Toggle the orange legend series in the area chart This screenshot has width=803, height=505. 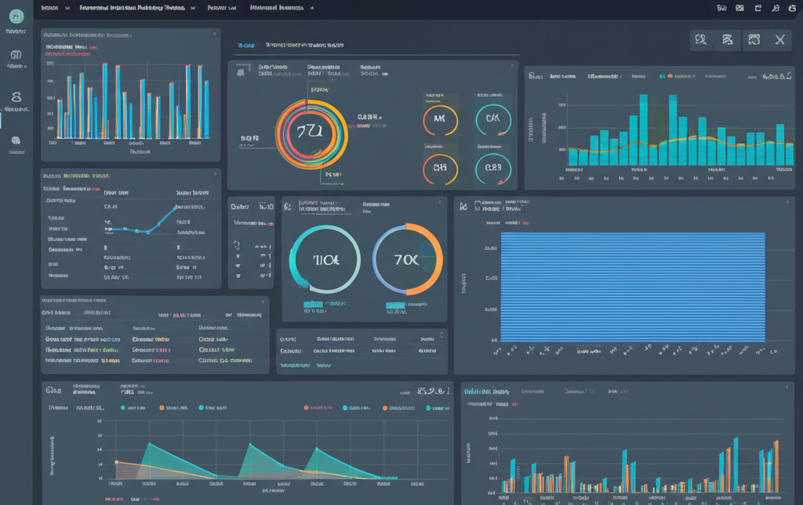point(162,408)
